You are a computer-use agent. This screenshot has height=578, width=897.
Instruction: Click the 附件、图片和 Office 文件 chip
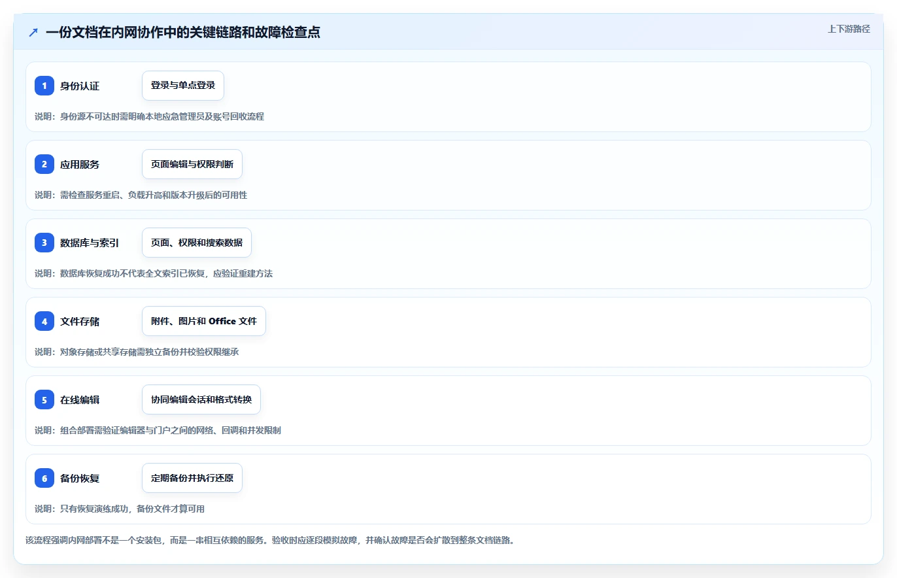click(x=204, y=321)
